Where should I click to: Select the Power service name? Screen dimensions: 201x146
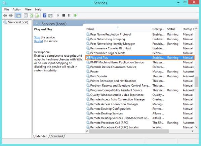(x=94, y=71)
